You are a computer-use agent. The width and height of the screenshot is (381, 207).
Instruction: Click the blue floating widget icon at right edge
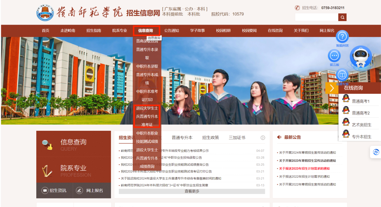tap(376, 152)
